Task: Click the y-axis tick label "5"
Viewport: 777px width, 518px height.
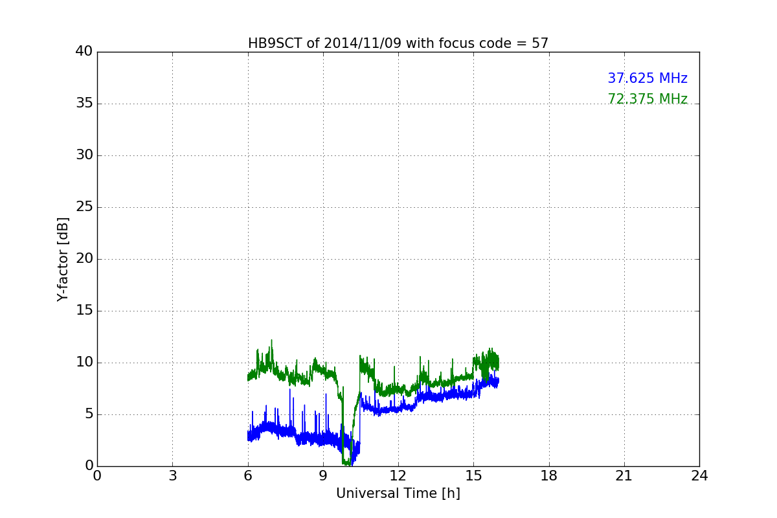Action: click(x=89, y=414)
